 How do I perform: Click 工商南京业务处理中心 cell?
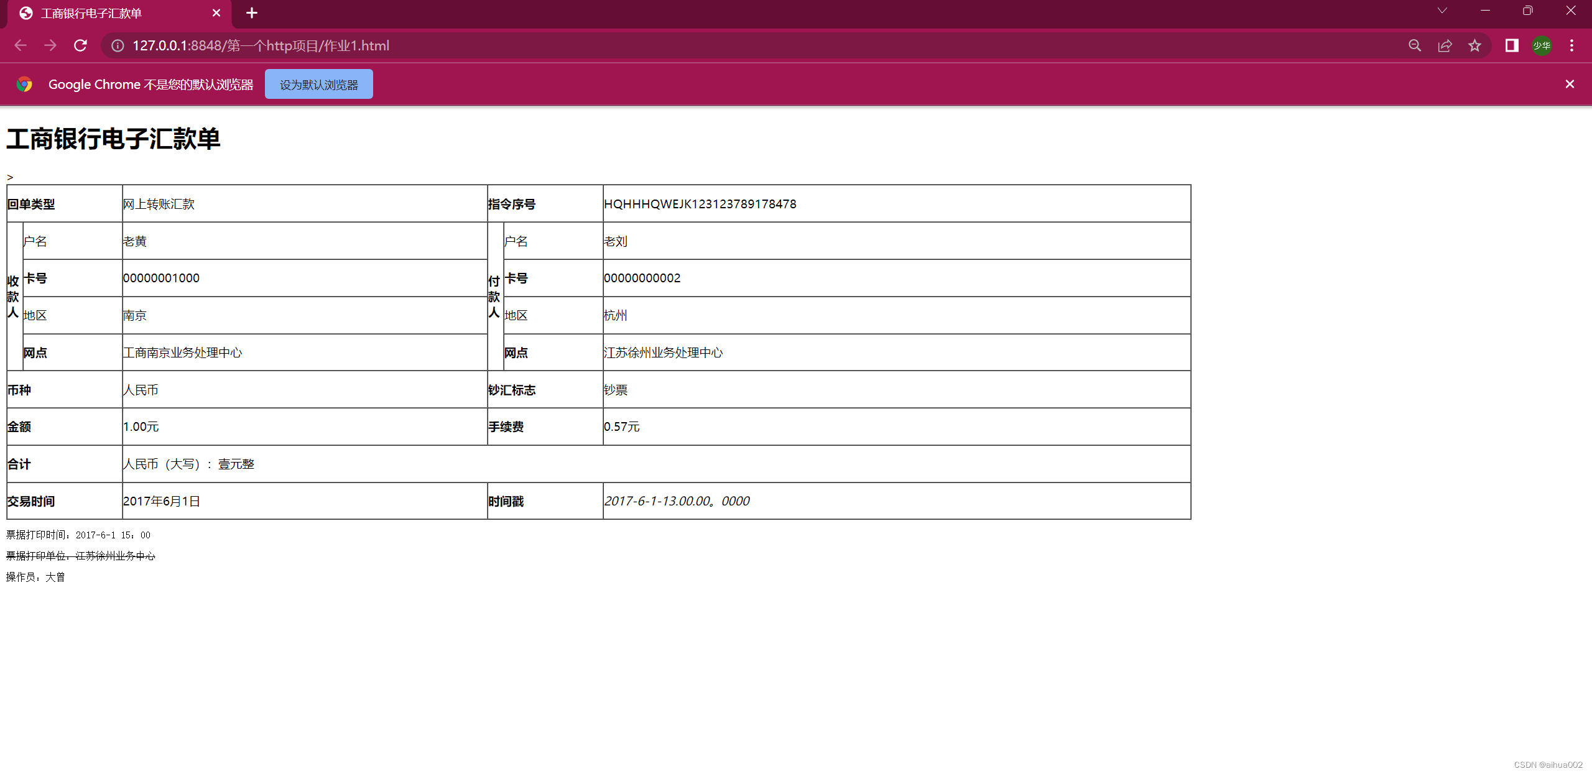point(305,352)
